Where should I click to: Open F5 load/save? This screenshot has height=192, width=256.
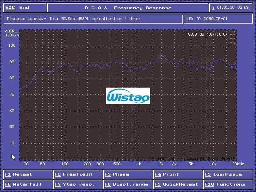click(228, 174)
